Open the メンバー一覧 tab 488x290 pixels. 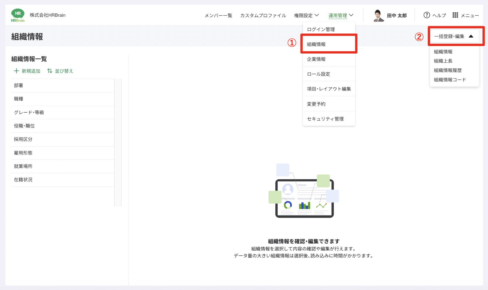[218, 16]
